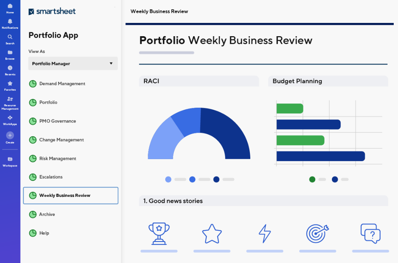398x263 pixels.
Task: Open Resource Management icon
Action: tap(10, 99)
